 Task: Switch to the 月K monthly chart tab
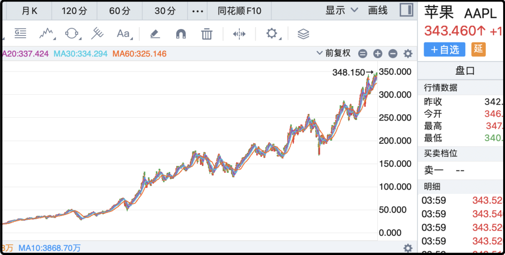coord(29,11)
